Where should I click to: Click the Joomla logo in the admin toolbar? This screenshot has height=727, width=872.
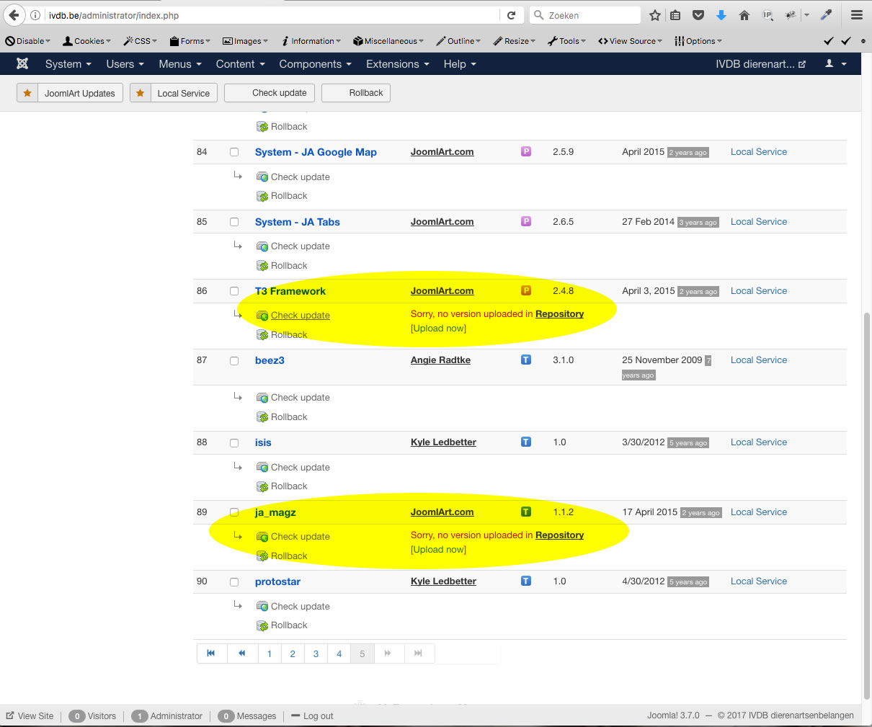[x=22, y=64]
